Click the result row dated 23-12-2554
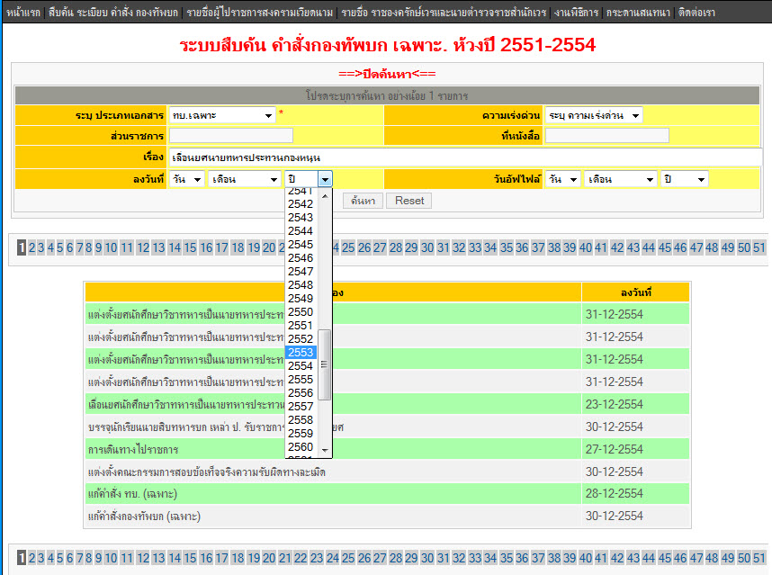The image size is (772, 575). click(x=387, y=404)
